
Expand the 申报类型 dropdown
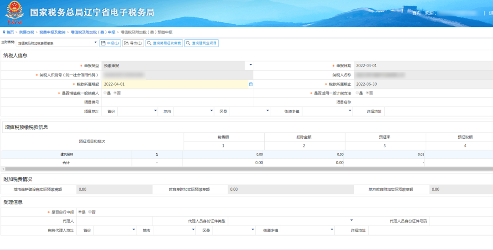pos(251,65)
